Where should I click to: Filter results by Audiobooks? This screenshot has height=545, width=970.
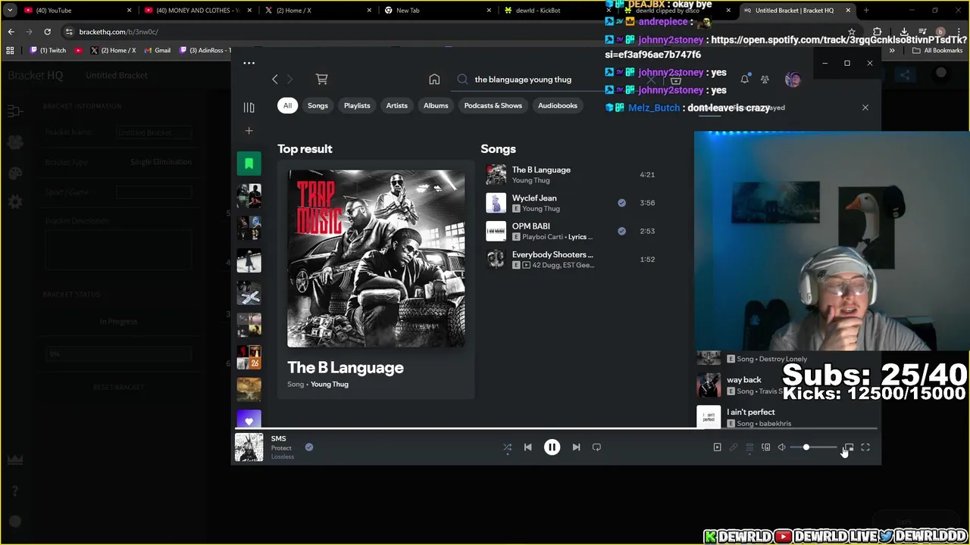(x=558, y=106)
